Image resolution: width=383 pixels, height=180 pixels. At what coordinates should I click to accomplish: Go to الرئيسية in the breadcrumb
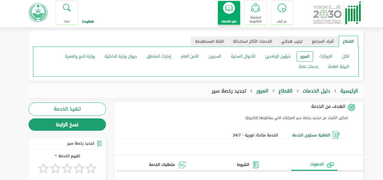point(348,91)
